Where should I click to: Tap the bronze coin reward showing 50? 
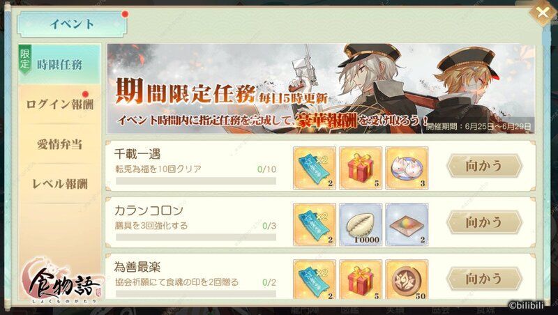tap(407, 279)
